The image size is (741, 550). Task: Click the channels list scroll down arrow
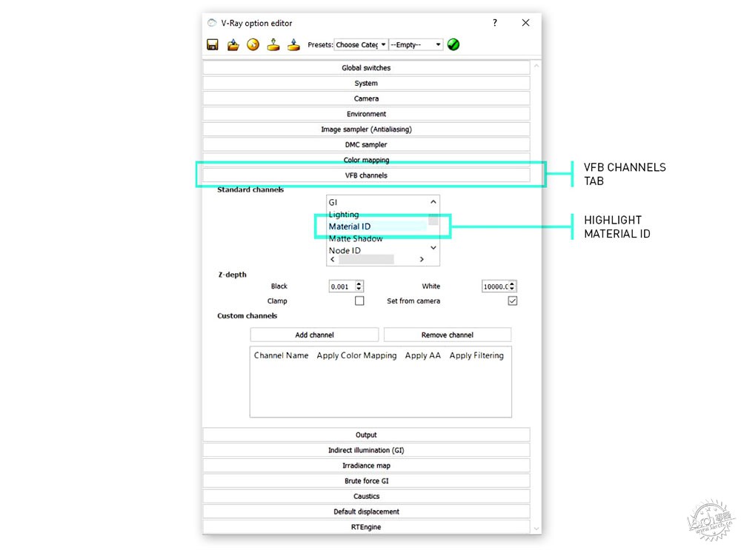tap(433, 248)
